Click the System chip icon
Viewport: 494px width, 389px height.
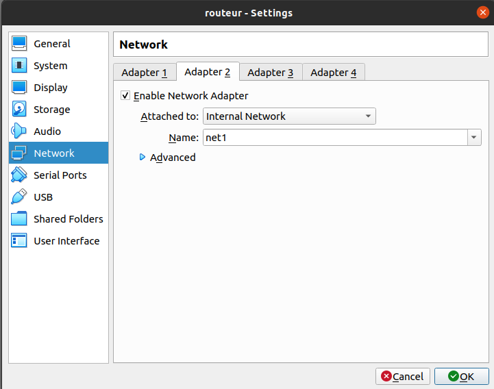click(20, 66)
